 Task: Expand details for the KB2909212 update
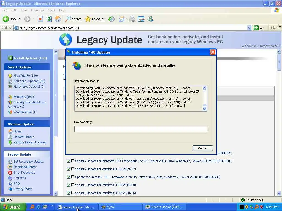pos(73,169)
